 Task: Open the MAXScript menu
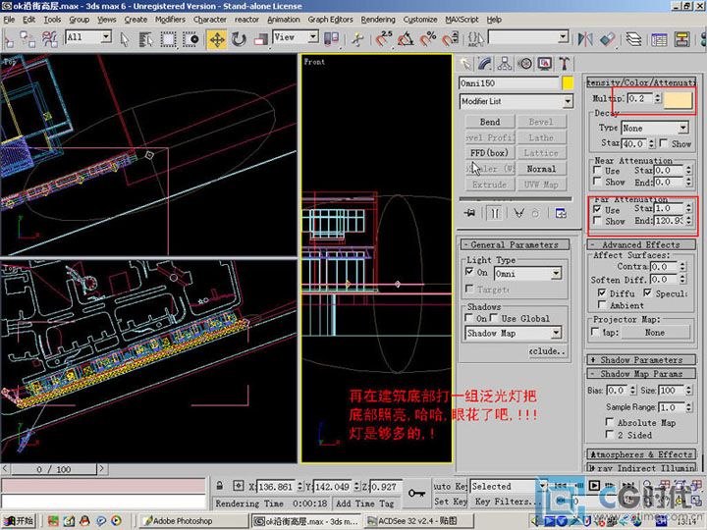(x=462, y=20)
